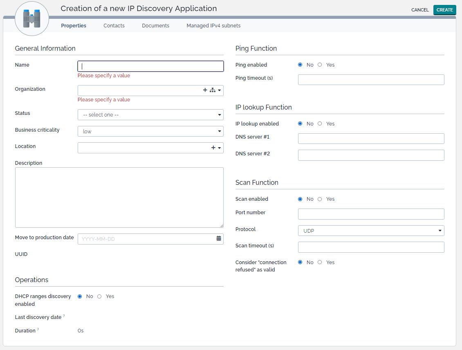Open the Managed IPv4 subnets tab
This screenshot has width=462, height=350.
point(213,25)
